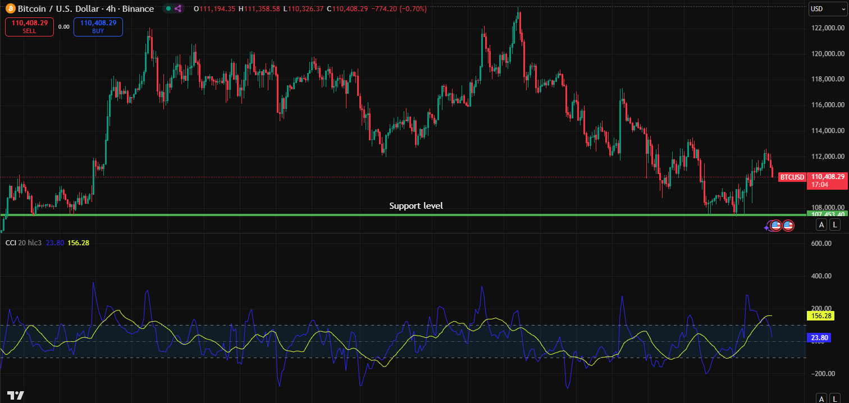The height and width of the screenshot is (403, 849).
Task: Click the green market status dot
Action: [168, 9]
